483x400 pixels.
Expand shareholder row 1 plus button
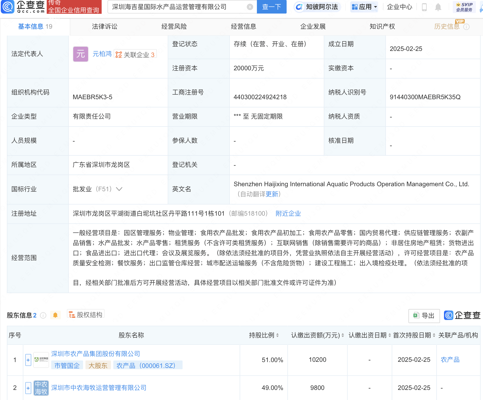tap(28, 360)
